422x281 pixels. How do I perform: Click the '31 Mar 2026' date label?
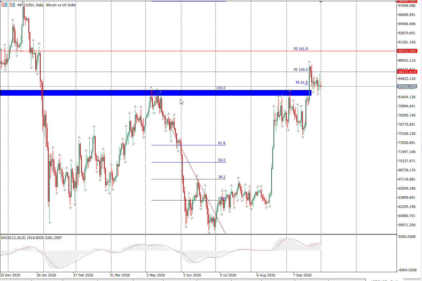tap(120, 275)
